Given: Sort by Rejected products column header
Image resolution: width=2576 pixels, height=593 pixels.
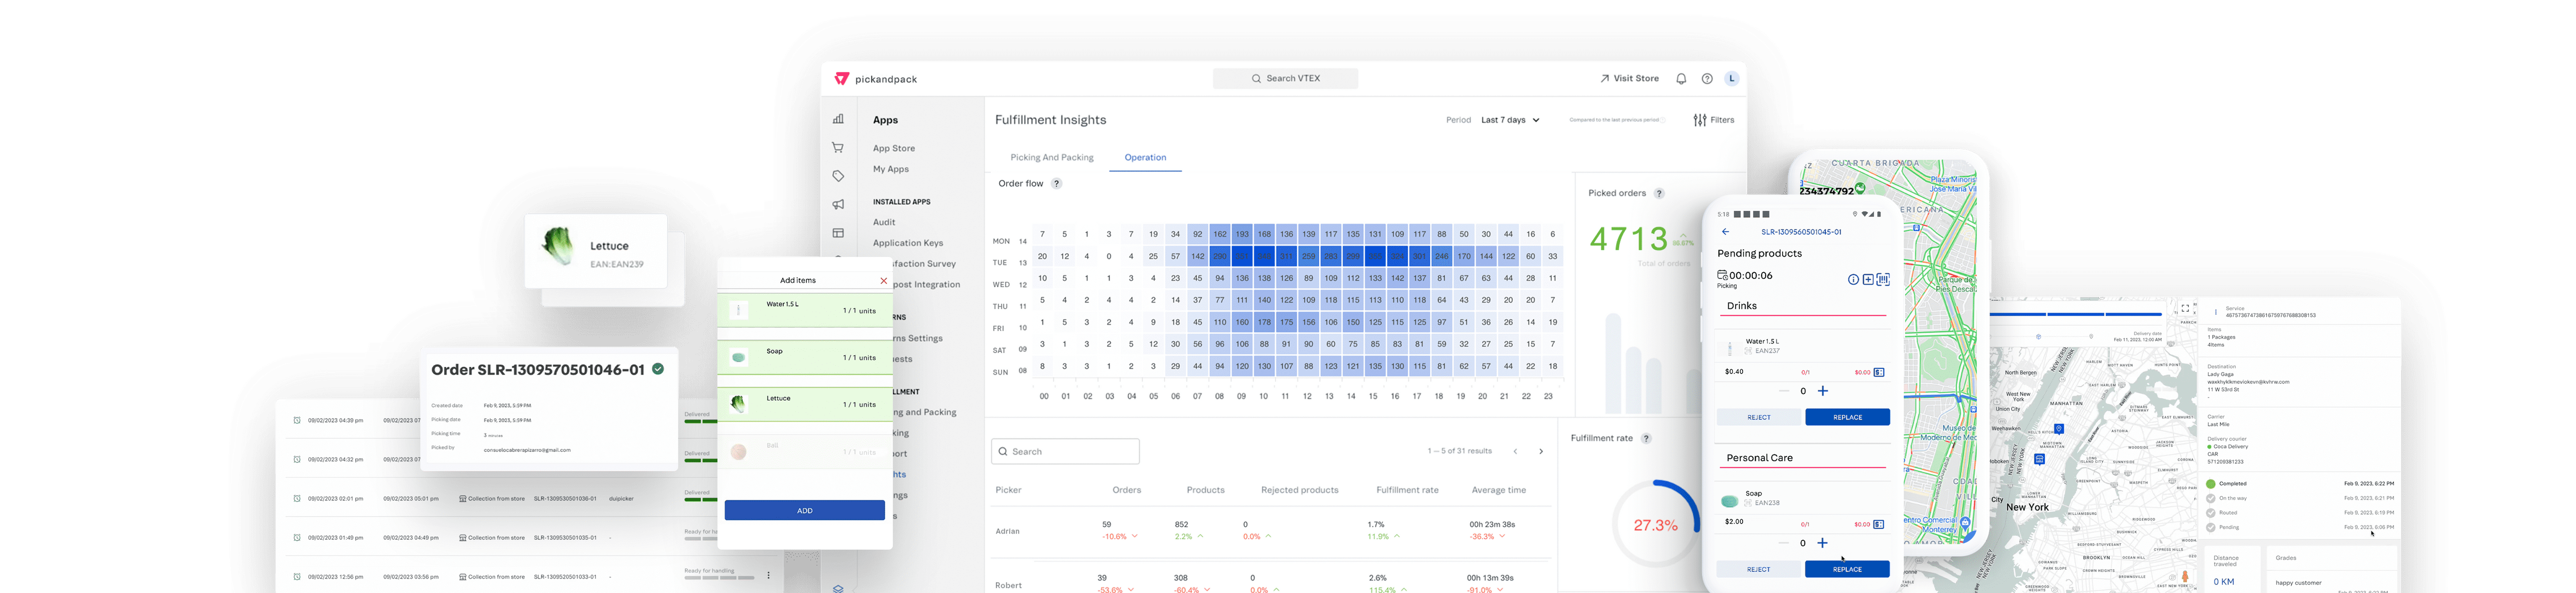Looking at the screenshot, I should (1299, 491).
